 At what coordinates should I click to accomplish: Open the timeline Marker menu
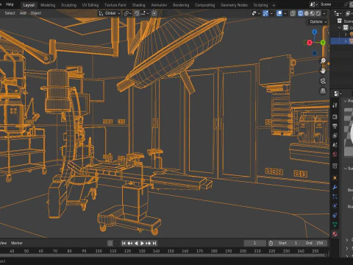(17, 243)
